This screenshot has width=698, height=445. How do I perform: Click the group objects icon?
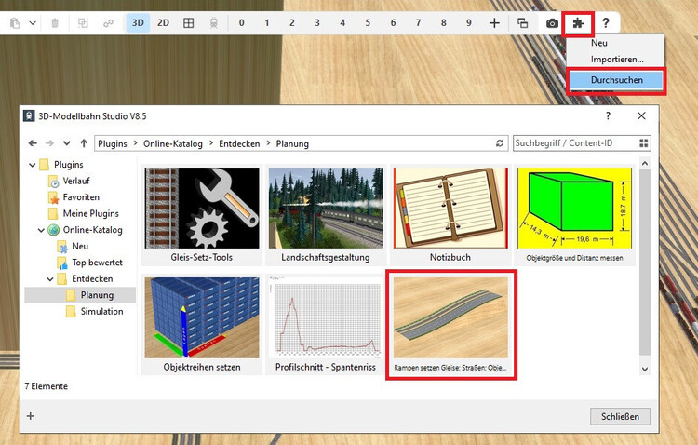pos(83,22)
